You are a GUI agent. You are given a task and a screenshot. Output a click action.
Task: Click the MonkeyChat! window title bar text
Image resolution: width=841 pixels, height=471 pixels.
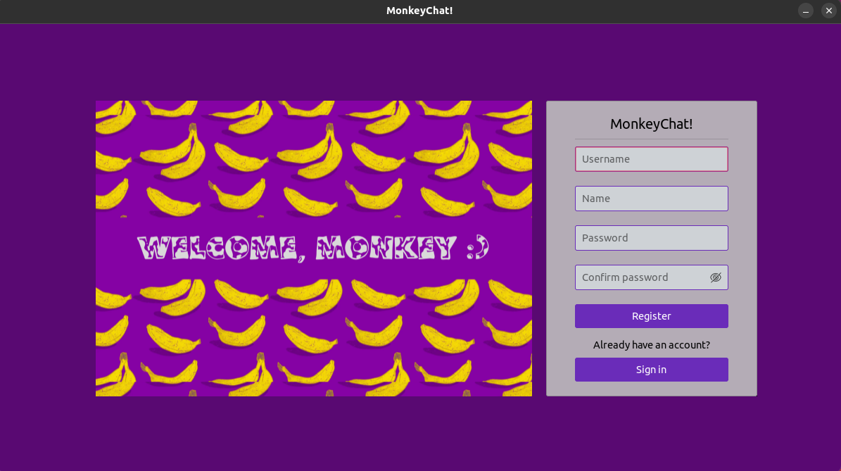[419, 11]
